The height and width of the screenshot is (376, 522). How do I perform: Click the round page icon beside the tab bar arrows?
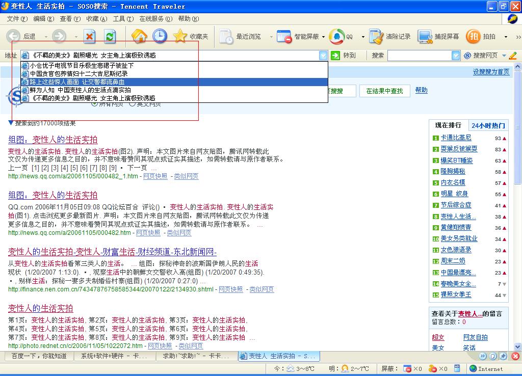click(493, 356)
